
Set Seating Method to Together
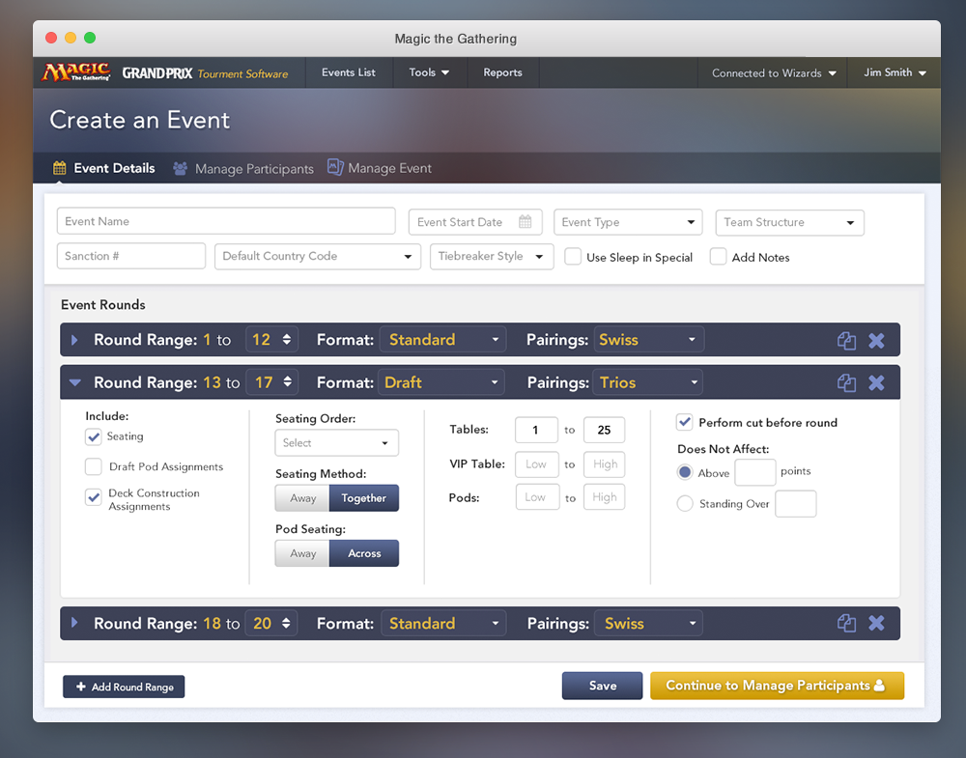pos(363,498)
